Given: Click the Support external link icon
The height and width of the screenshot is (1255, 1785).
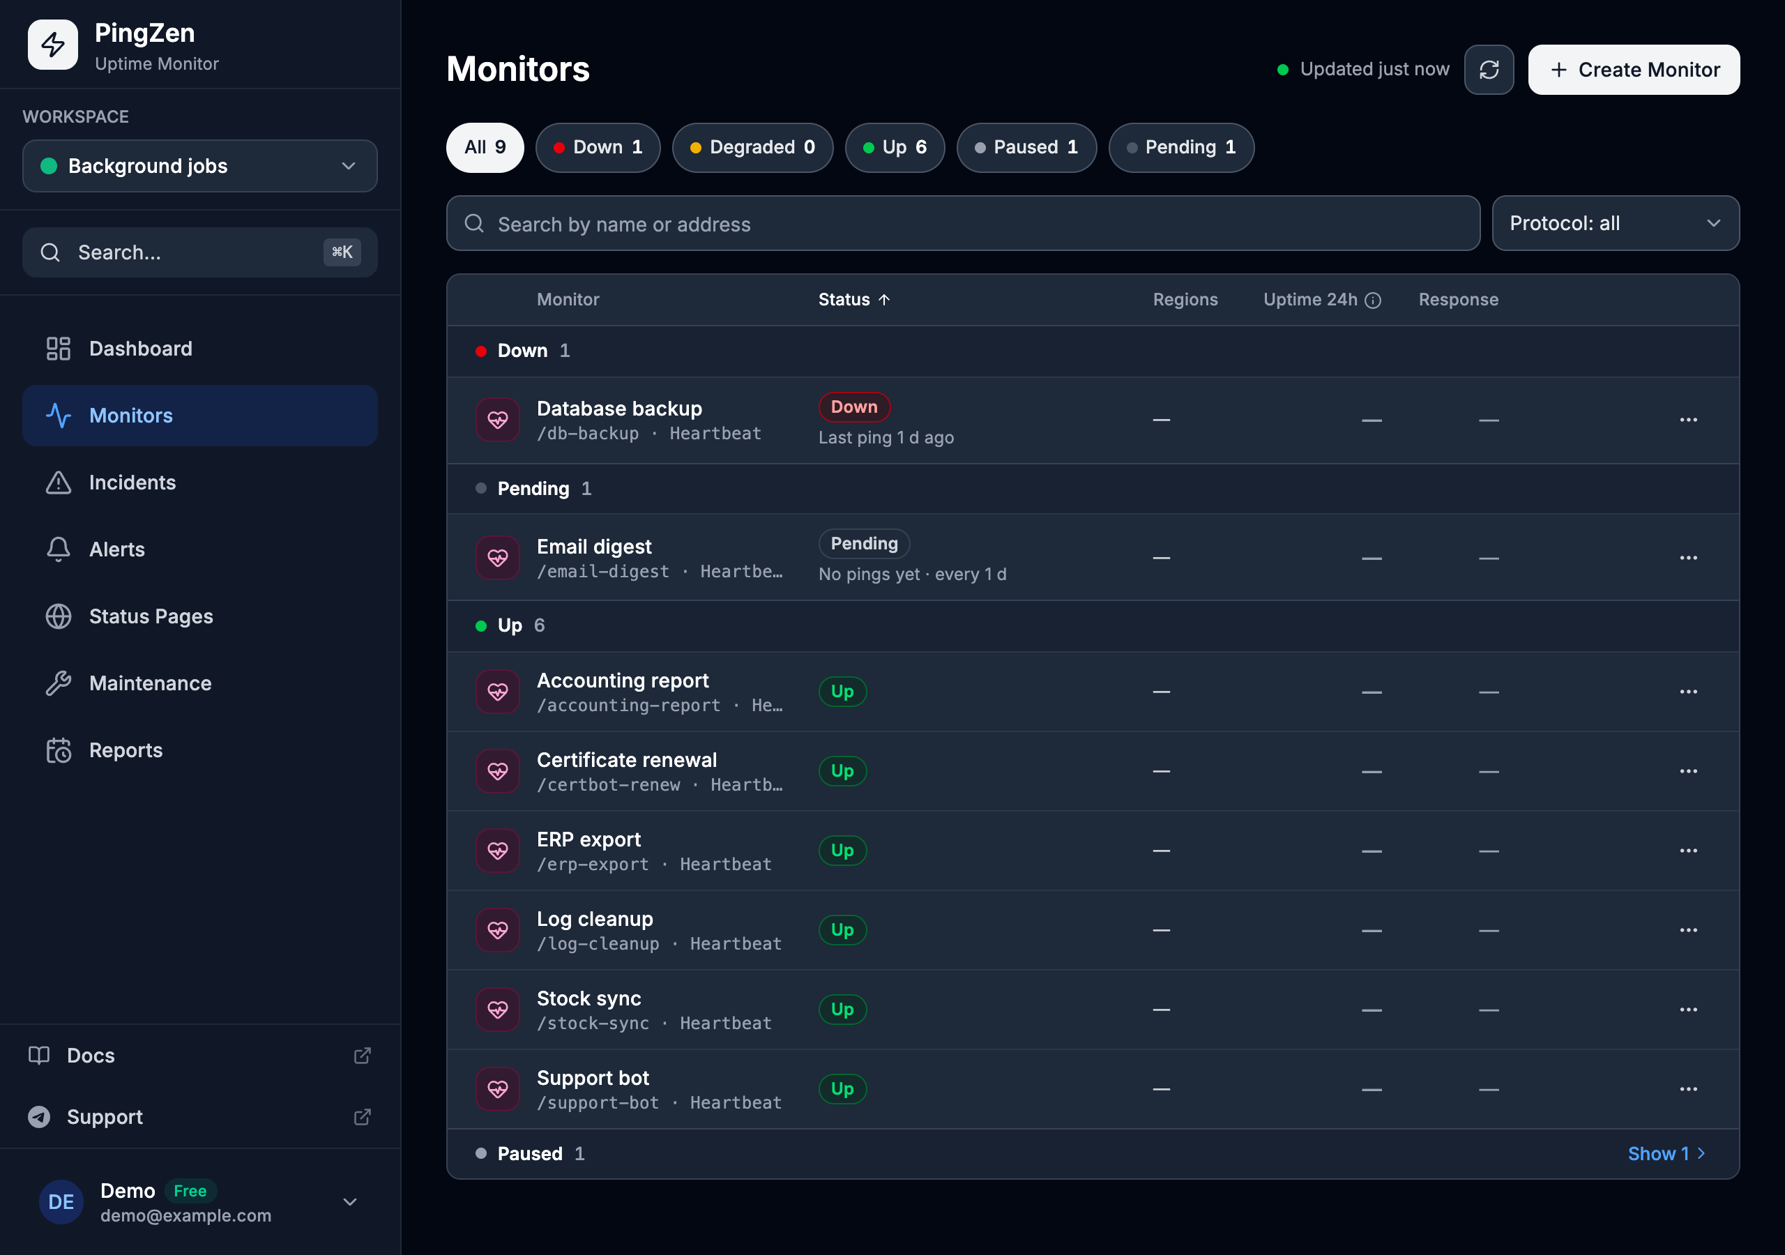Looking at the screenshot, I should (x=363, y=1116).
